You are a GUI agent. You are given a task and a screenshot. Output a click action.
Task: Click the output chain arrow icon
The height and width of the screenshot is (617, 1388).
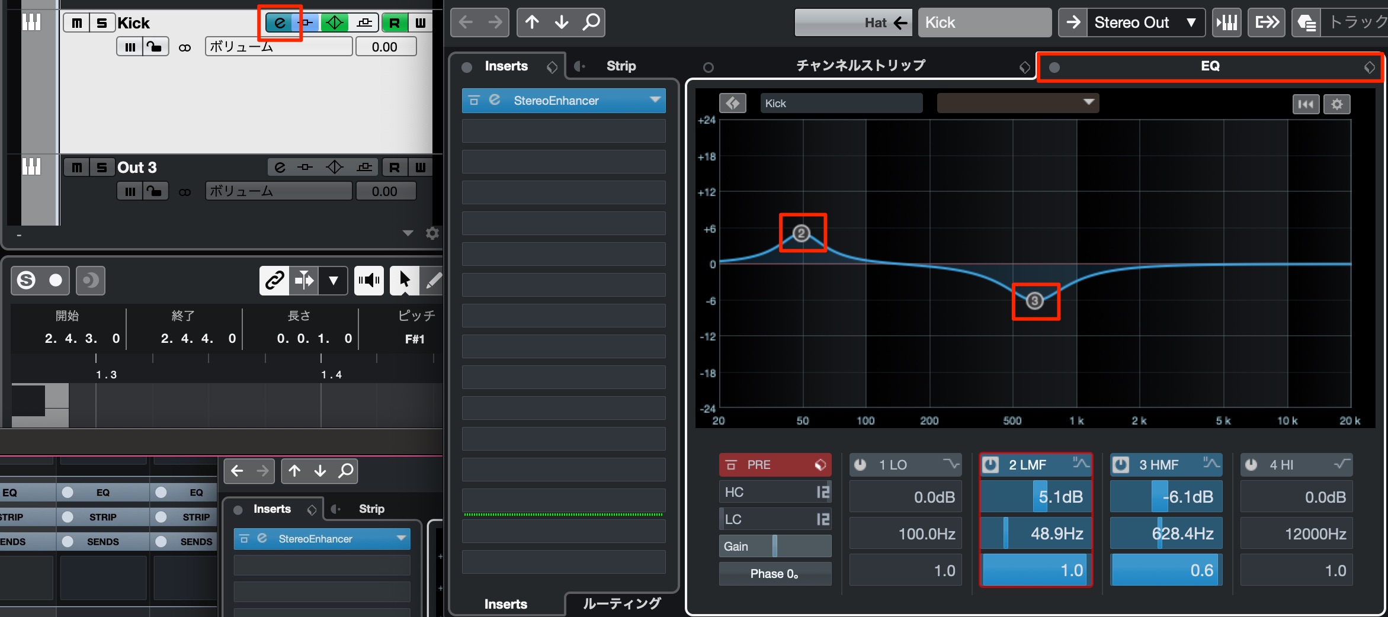point(1267,23)
